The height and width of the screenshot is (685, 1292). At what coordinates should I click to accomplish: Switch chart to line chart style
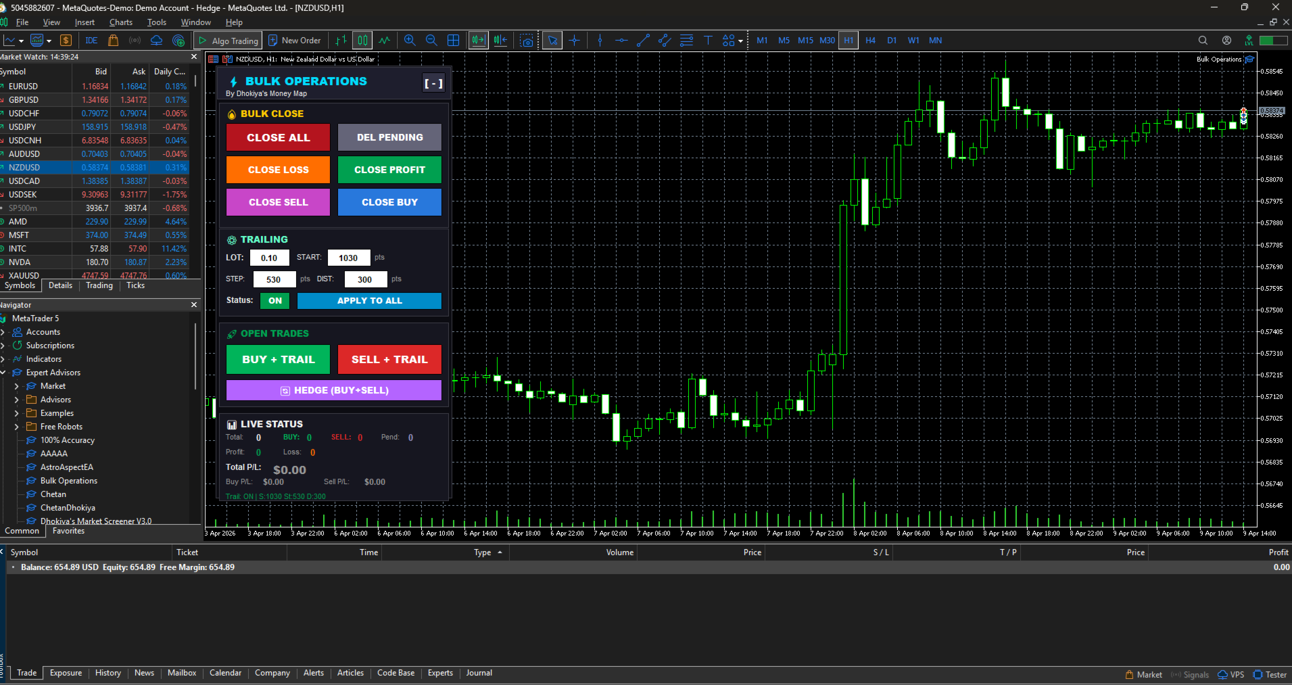[385, 41]
